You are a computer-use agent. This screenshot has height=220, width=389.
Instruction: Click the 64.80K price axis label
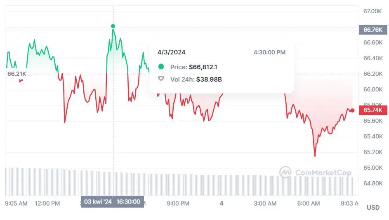(372, 183)
